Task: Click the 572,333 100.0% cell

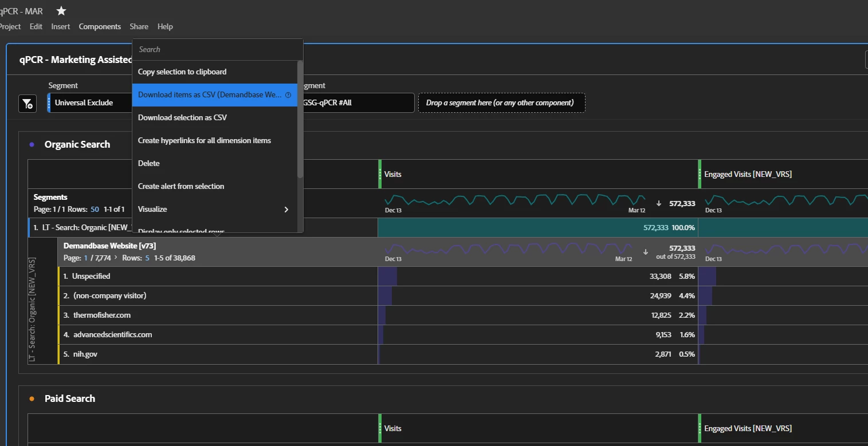Action: 538,227
